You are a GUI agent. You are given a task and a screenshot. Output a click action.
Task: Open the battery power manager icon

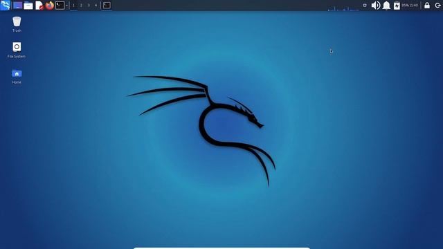tap(397, 6)
